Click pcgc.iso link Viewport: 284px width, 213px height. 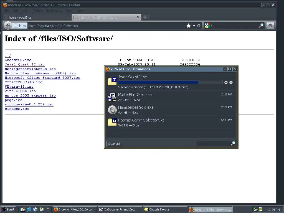(x=14, y=100)
